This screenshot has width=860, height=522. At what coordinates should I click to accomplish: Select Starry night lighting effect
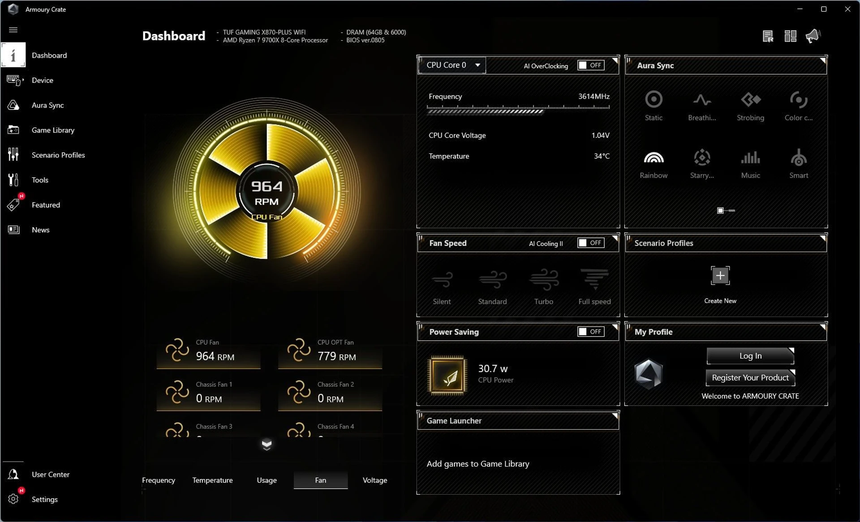pyautogui.click(x=702, y=164)
